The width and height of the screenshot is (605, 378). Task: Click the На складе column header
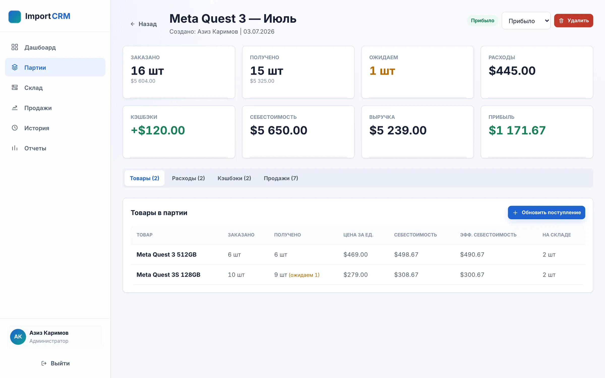(x=557, y=235)
